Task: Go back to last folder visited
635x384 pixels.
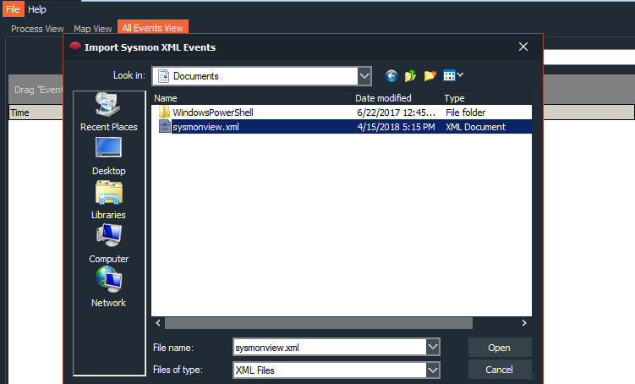Action: pos(391,76)
